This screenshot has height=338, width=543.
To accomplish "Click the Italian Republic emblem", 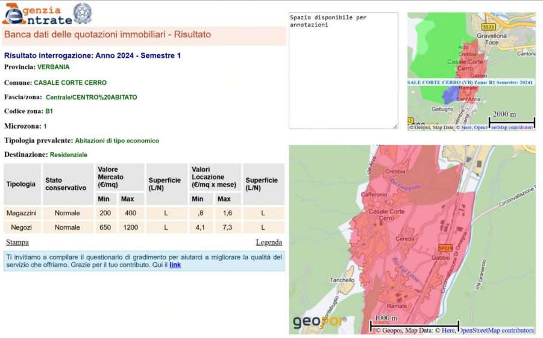I will pyautogui.click(x=83, y=13).
